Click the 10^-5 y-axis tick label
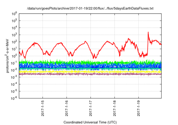 click(x=14, y=91)
